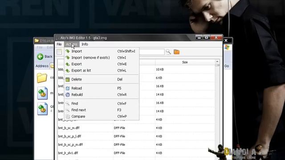Select Import (remove if exists) entry
This screenshot has width=285, height=160.
click(102, 57)
